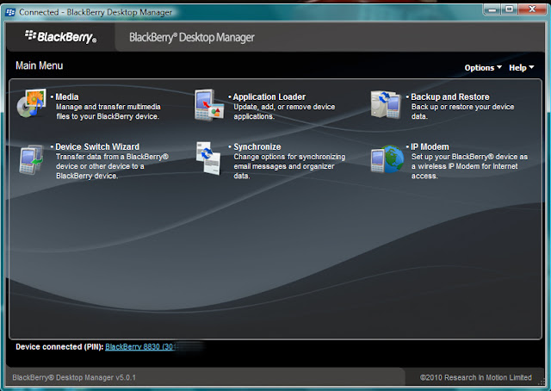Open the Help dropdown menu
Viewport: 551px width, 391px height.
[521, 67]
